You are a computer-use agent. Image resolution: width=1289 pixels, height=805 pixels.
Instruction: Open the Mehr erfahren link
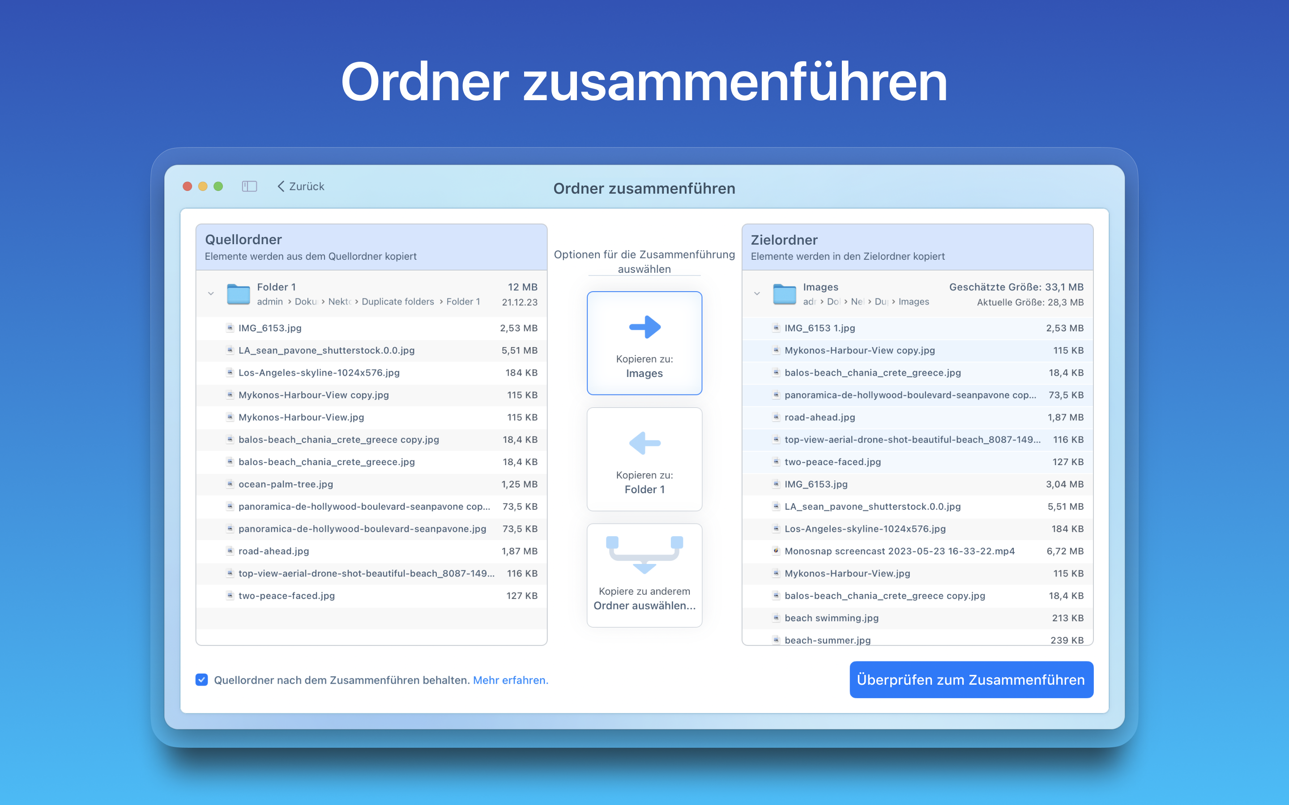click(510, 680)
